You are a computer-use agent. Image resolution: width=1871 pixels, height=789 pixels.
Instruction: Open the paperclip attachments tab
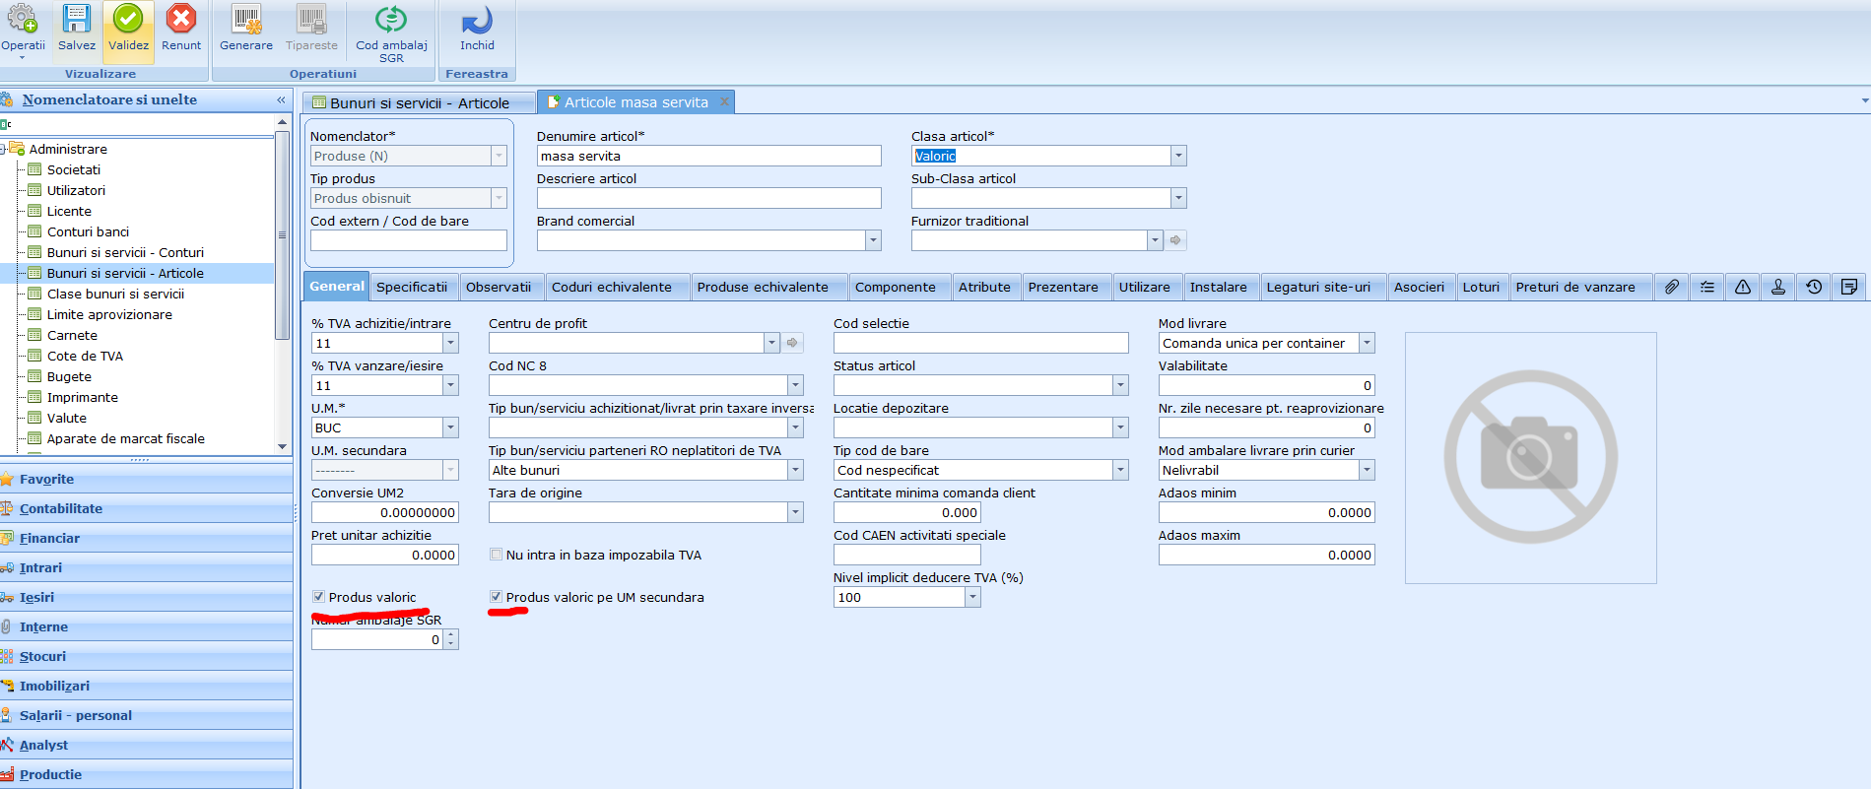[1672, 287]
